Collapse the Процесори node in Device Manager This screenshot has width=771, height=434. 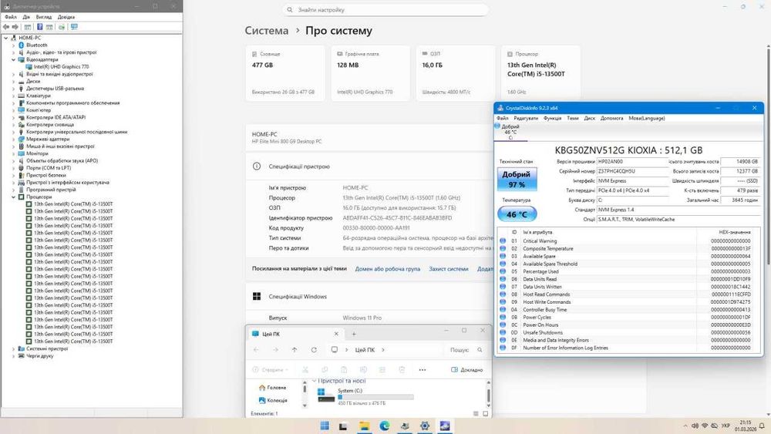(13, 197)
